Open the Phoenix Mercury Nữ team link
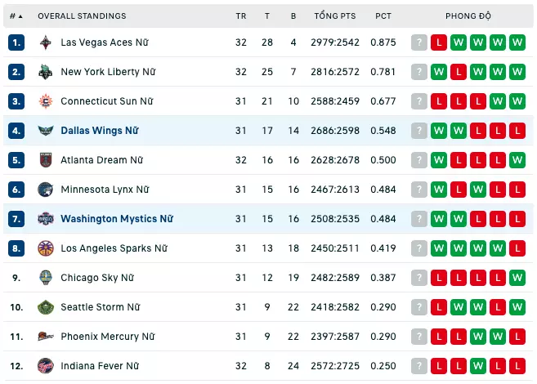Image resolution: width=537 pixels, height=384 pixels. (x=108, y=337)
